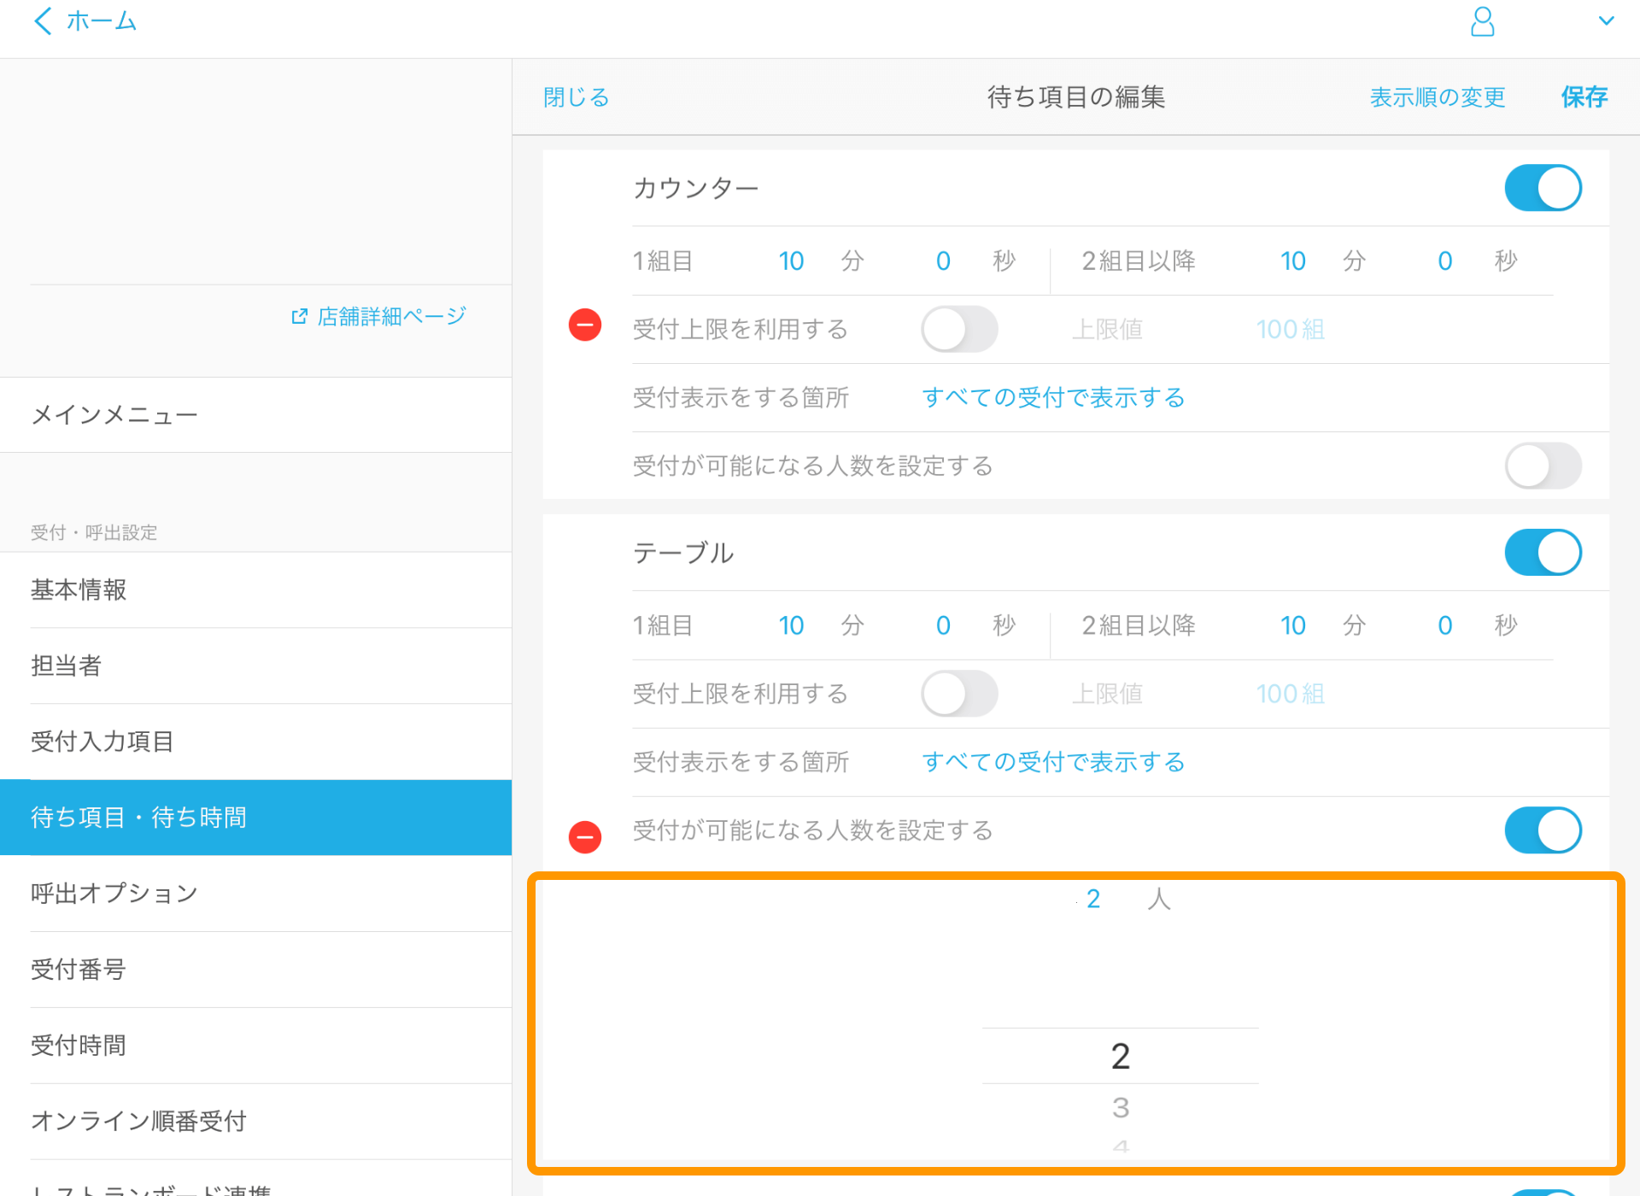Select 3 in the people picker wheel
Image resolution: width=1640 pixels, height=1196 pixels.
(1121, 1108)
